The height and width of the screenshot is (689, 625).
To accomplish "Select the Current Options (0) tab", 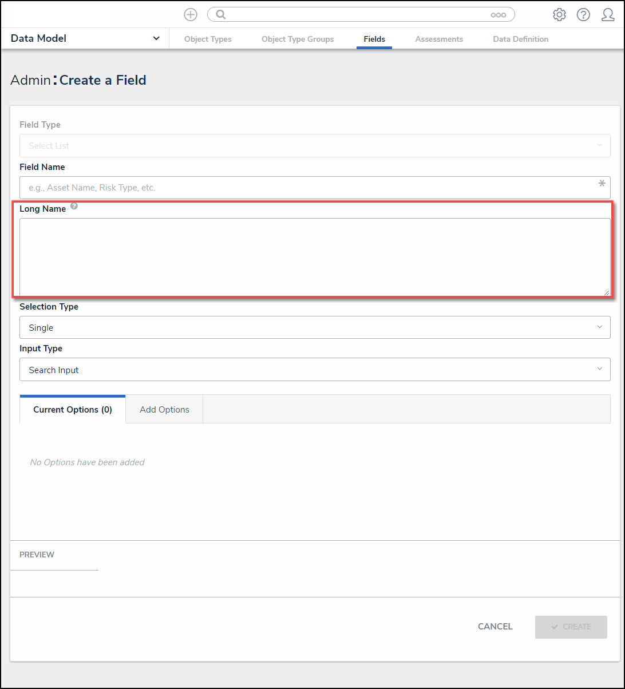I will coord(73,409).
